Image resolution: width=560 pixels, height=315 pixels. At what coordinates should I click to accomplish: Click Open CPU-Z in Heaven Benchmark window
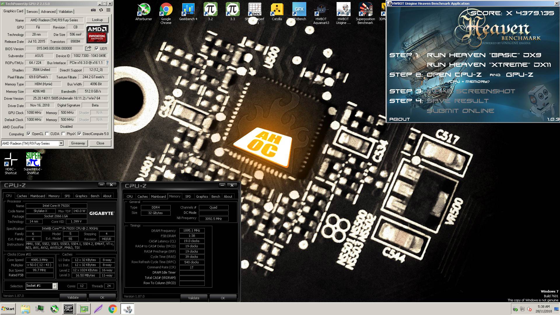[454, 75]
